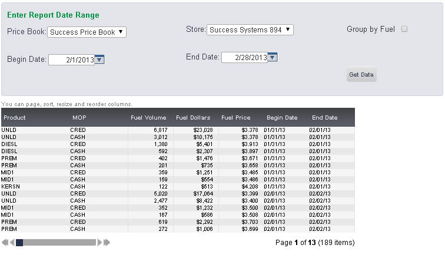
Task: Jump to last page using pager arrow
Action: click(107, 242)
